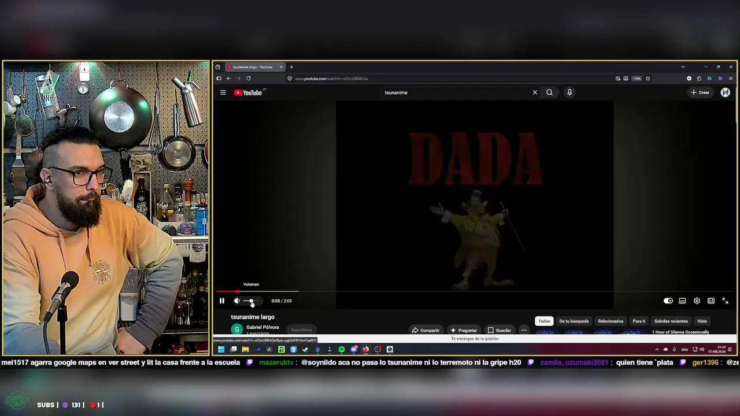
Task: Open the Gabriel Pólvora channel link
Action: click(262, 328)
